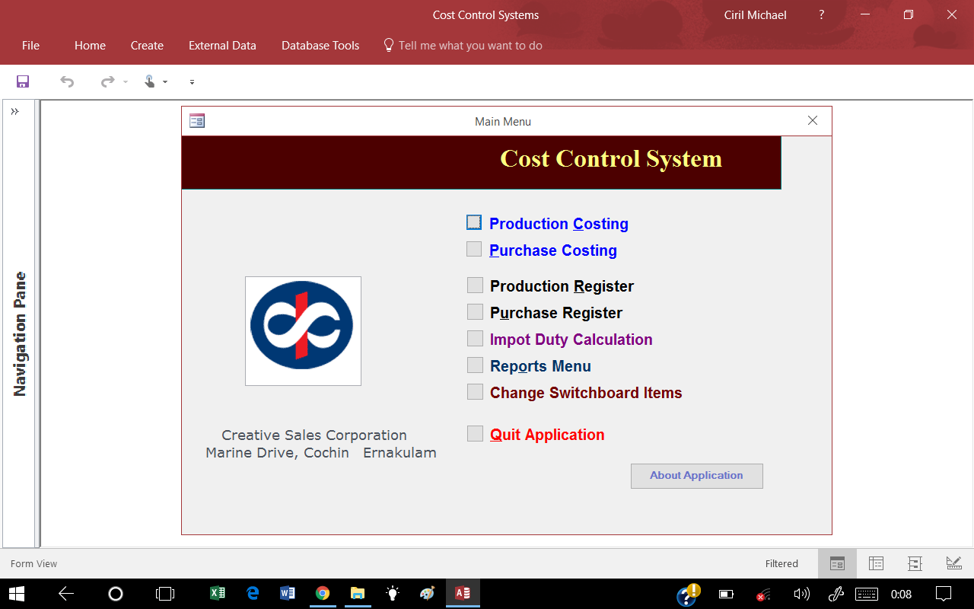The image size is (974, 609).
Task: Click the Production Costing square button
Action: [x=474, y=222]
